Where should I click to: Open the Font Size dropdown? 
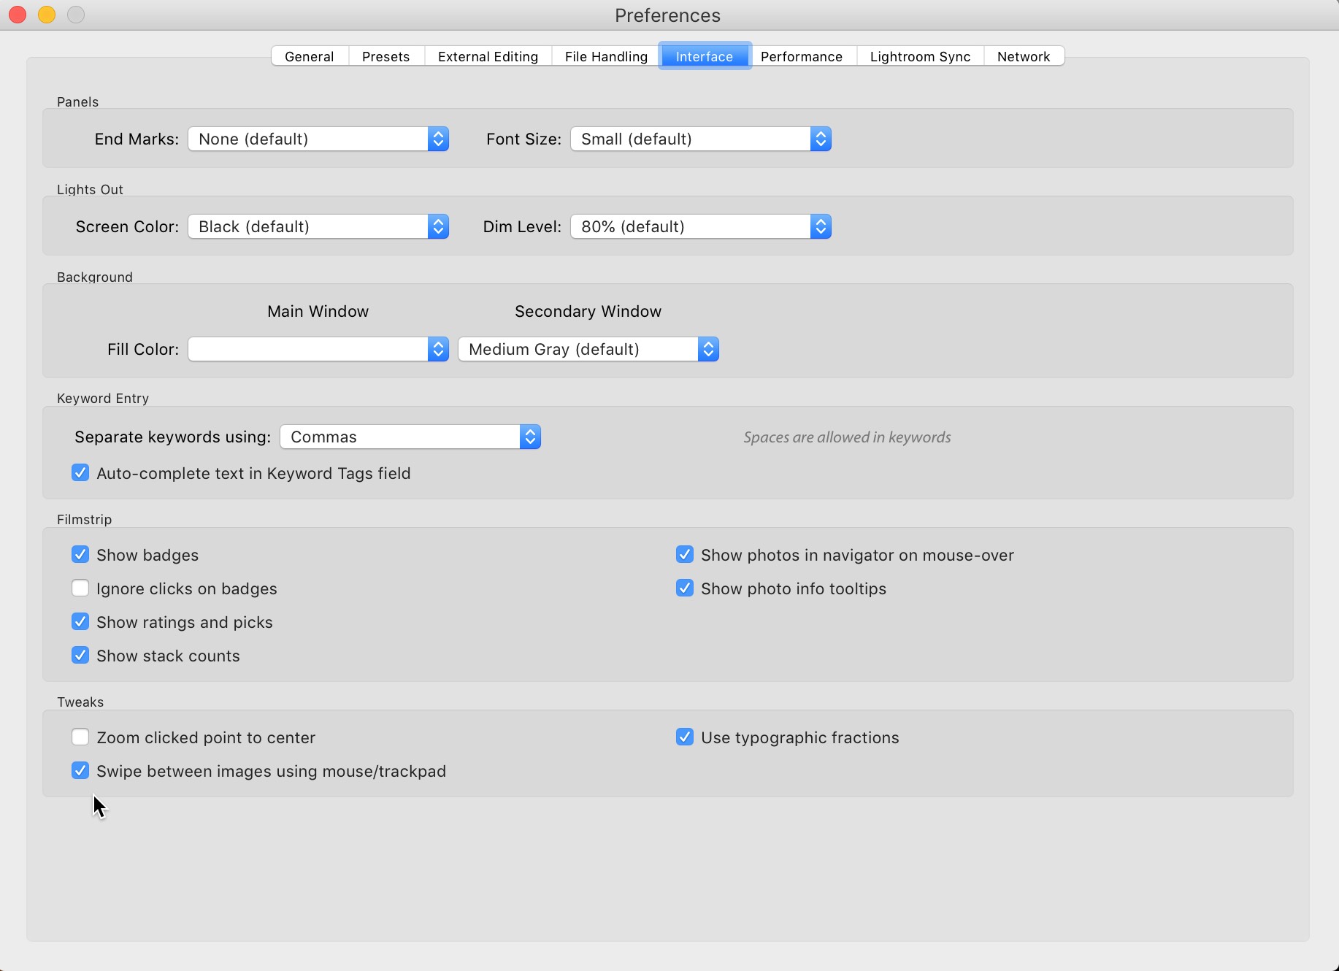pyautogui.click(x=701, y=139)
